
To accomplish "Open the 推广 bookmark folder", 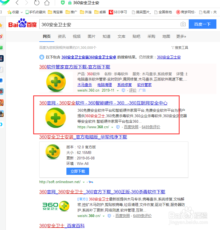I will (71, 12).
